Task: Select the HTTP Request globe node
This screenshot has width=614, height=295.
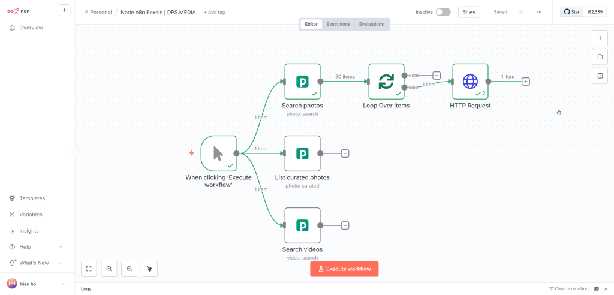Action: click(470, 82)
